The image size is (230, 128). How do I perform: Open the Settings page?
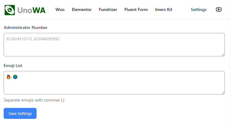(199, 9)
